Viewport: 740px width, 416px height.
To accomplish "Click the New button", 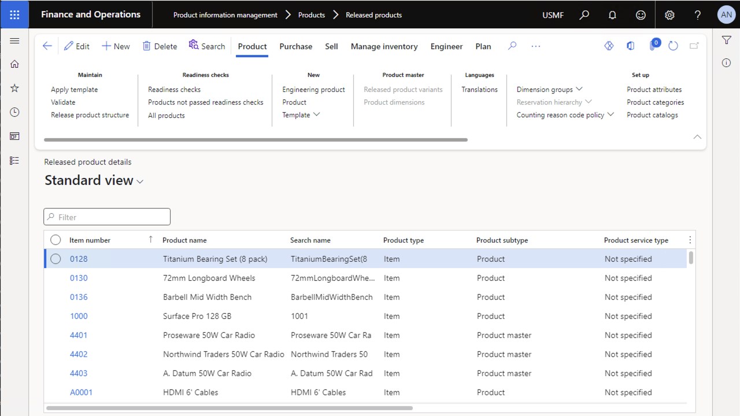I will coord(116,46).
